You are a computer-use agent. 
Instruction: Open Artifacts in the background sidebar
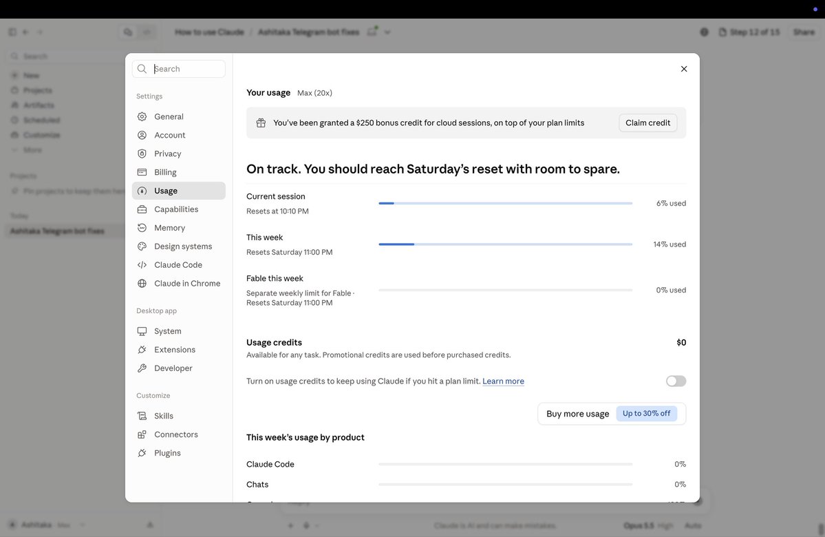coord(33,105)
